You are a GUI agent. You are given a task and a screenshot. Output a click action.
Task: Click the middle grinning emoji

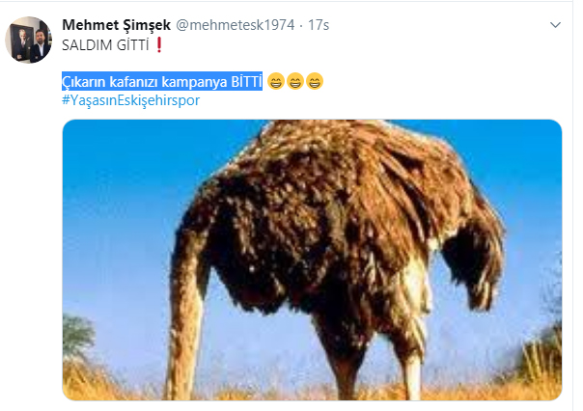click(295, 81)
